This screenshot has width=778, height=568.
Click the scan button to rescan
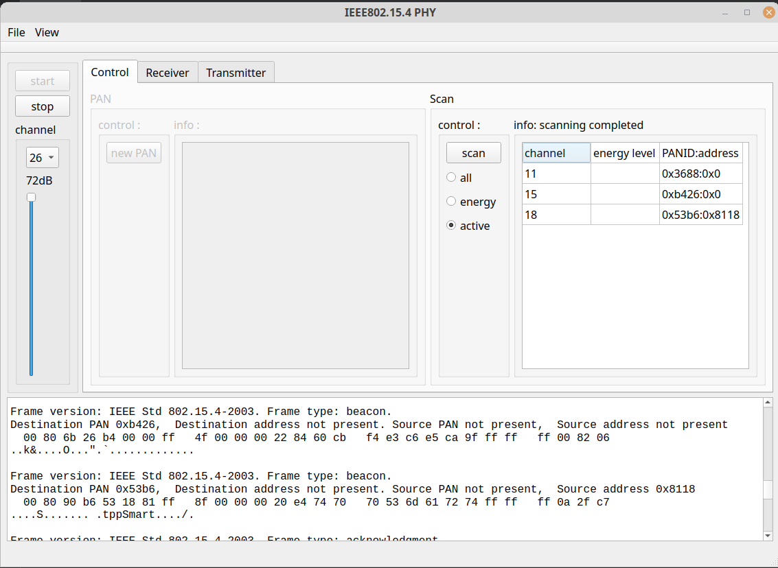(473, 152)
